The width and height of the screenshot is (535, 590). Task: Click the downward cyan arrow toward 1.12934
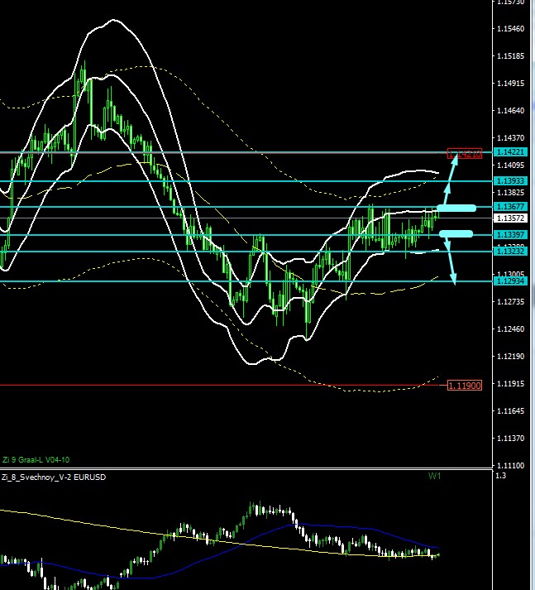451,262
